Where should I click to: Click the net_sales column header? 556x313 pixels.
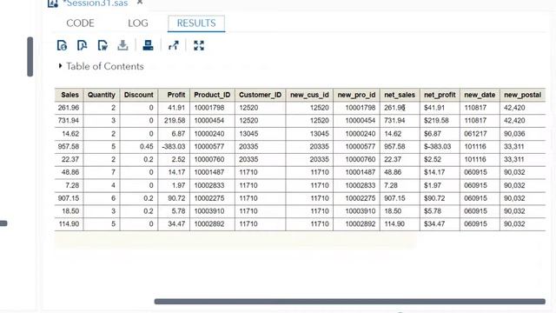tap(400, 95)
